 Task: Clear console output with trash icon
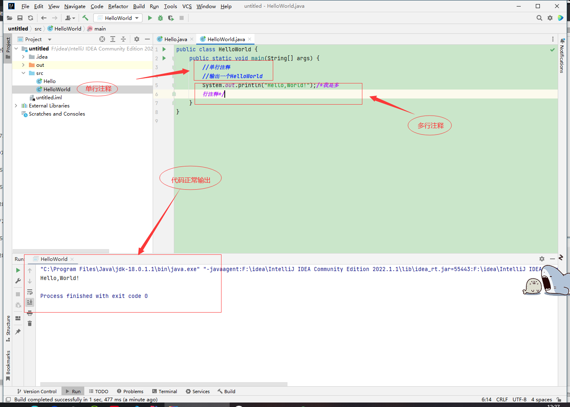click(x=30, y=324)
